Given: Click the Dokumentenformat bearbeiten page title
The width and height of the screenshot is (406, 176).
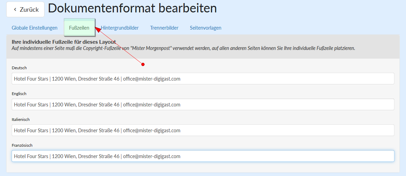Looking at the screenshot, I should pyautogui.click(x=132, y=9).
